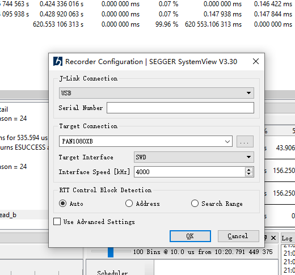Click the 0.147 938 ms cell
This screenshot has height=275, width=295.
pyautogui.click(x=222, y=14)
